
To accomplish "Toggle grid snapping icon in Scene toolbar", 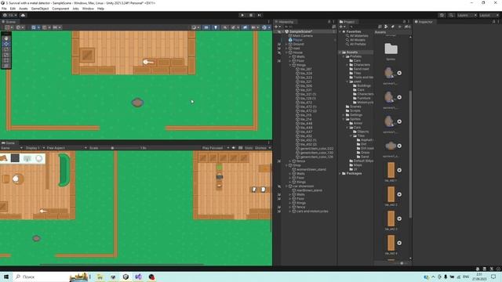I will pyautogui.click(x=45, y=27).
